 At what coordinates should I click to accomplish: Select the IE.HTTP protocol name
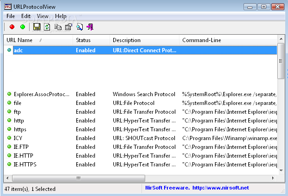coord(23,156)
